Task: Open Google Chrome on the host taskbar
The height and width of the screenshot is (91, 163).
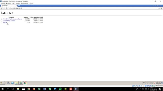Action: [29, 89]
